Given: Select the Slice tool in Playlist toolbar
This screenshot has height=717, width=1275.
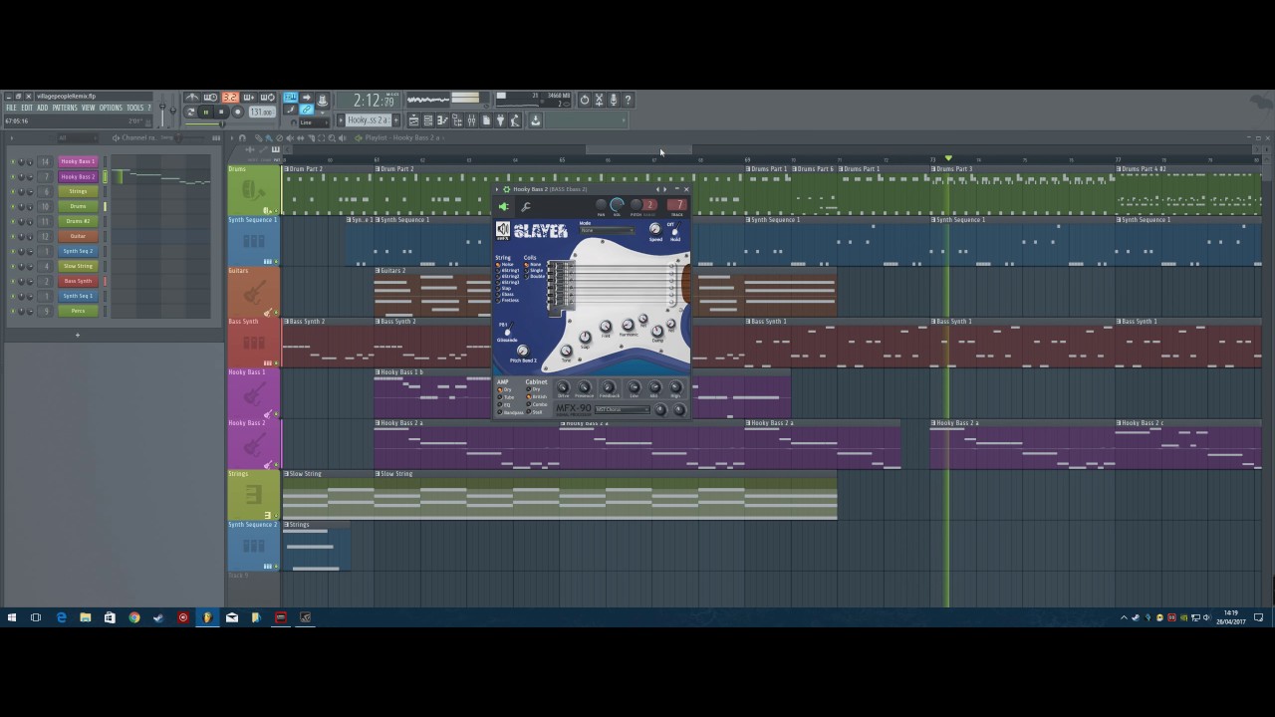Looking at the screenshot, I should point(311,137).
